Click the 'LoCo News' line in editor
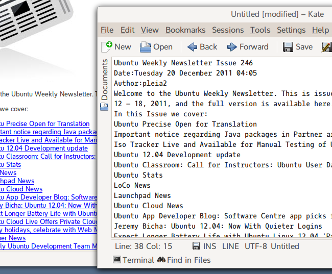Screen dimensions: 332x274 (132, 185)
